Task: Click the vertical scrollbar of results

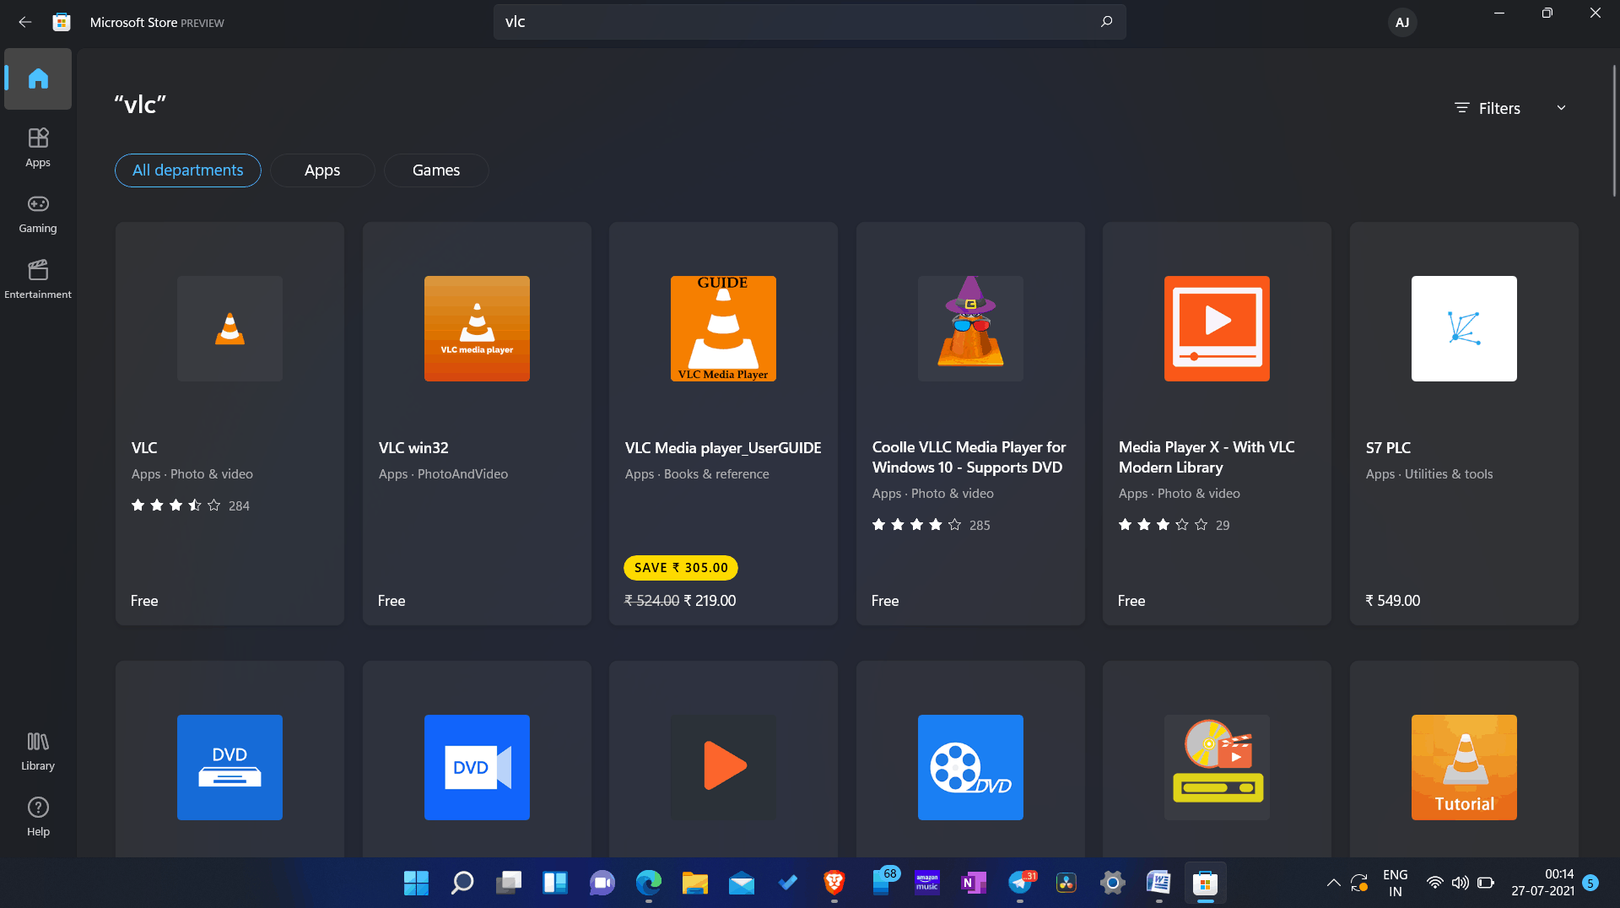Action: tap(1614, 131)
